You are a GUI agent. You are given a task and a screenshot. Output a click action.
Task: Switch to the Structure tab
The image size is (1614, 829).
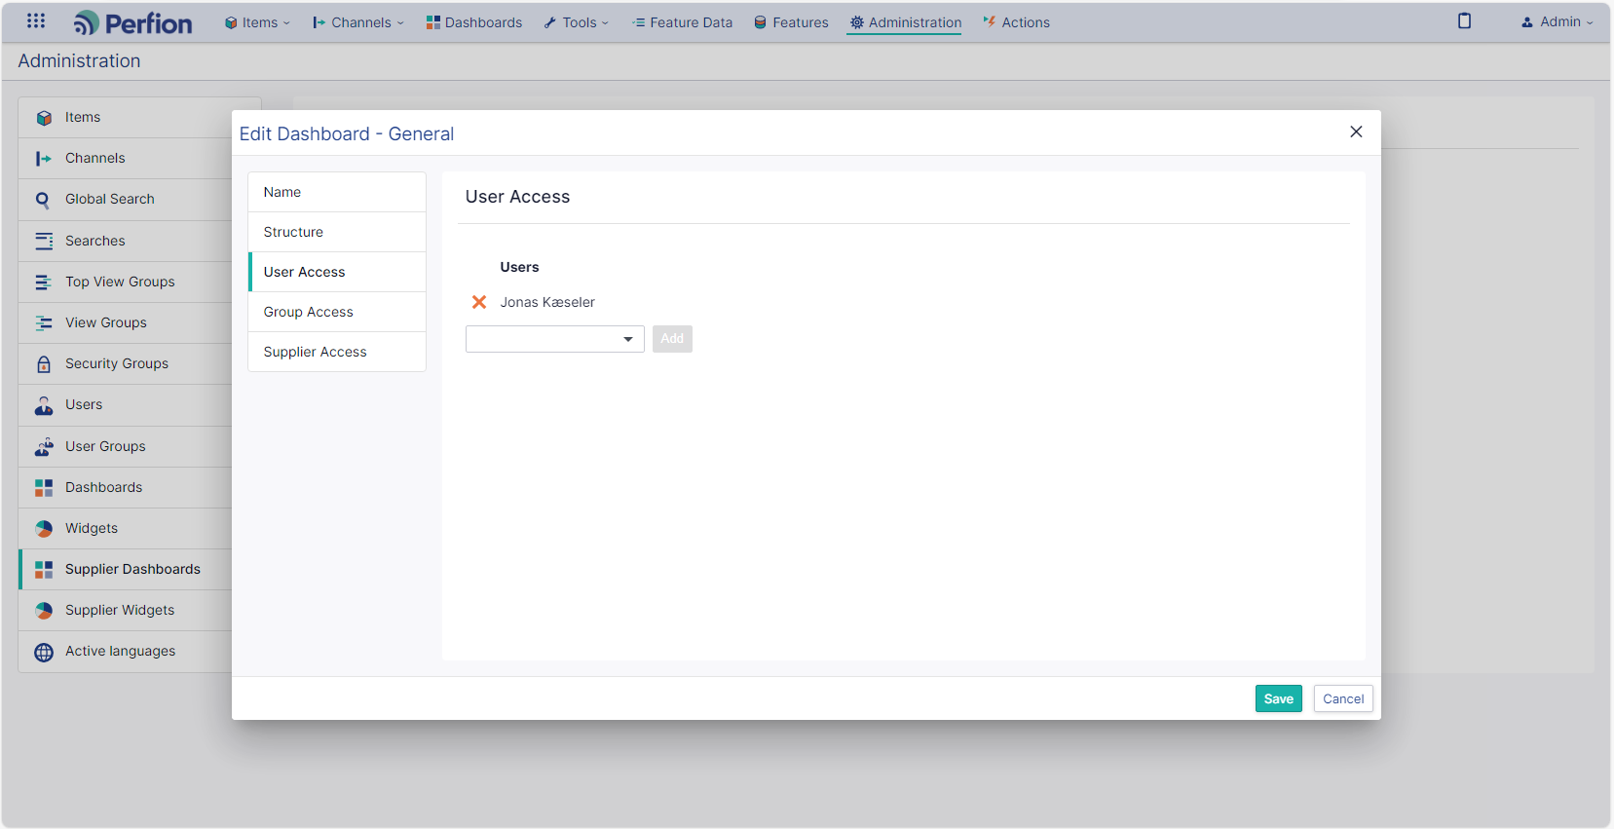pyautogui.click(x=337, y=232)
